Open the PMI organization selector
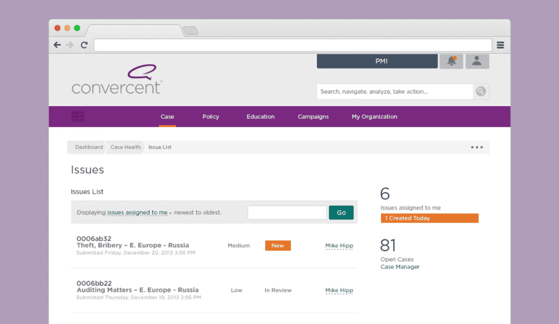Screen dimensions: 559x324 click(x=377, y=61)
